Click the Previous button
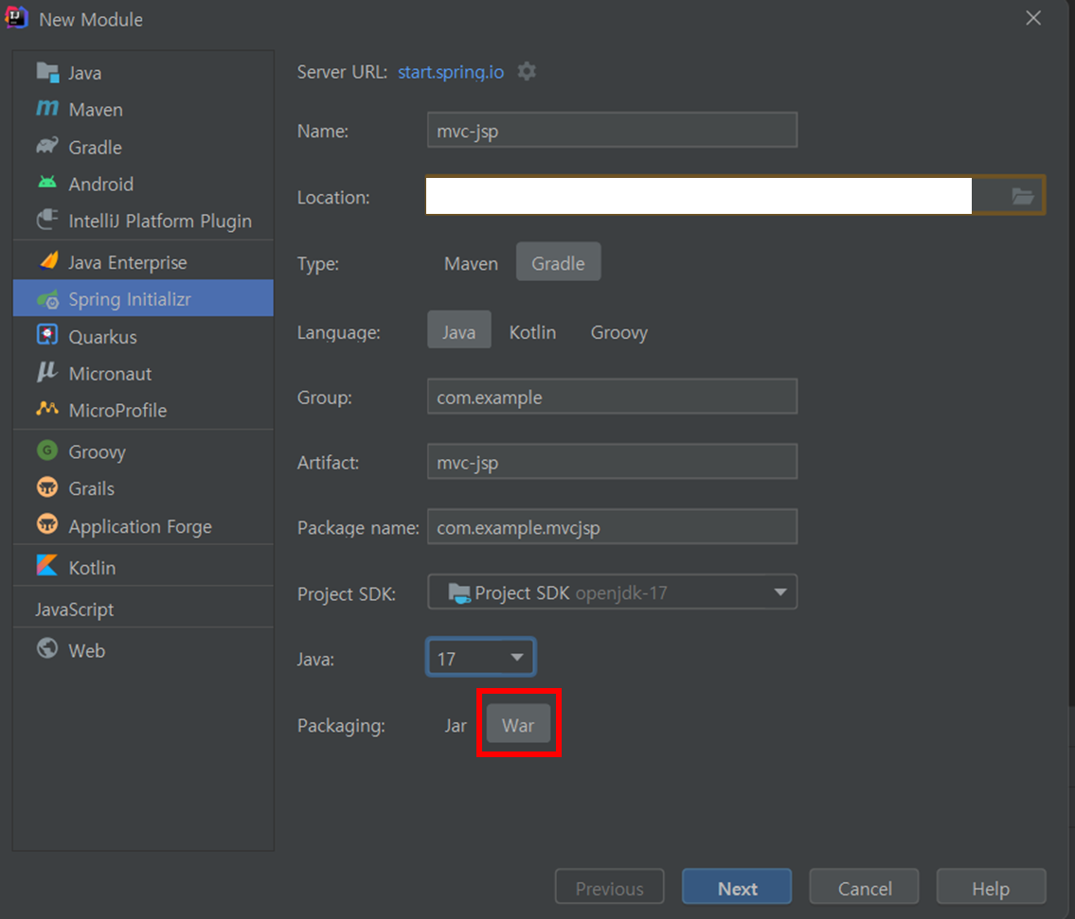 610,888
